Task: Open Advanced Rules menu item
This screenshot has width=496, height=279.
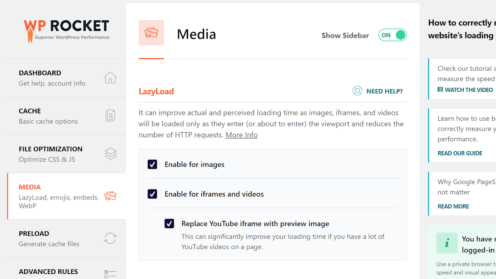Action: (x=67, y=268)
